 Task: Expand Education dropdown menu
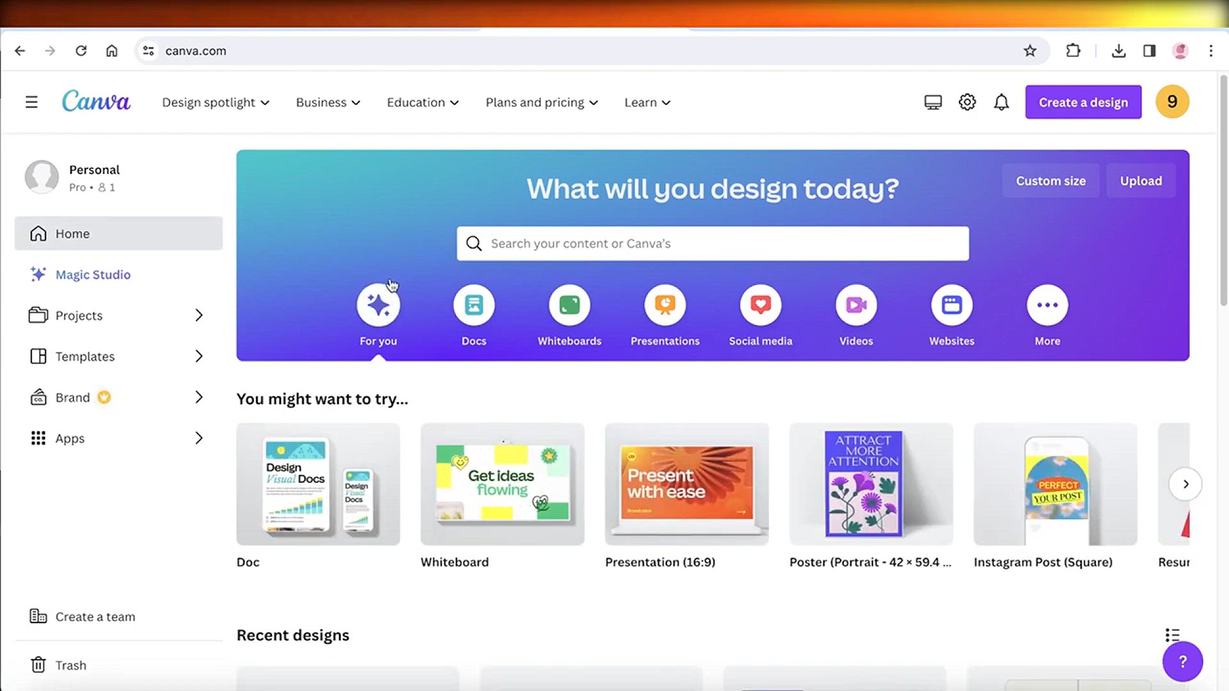(x=422, y=102)
